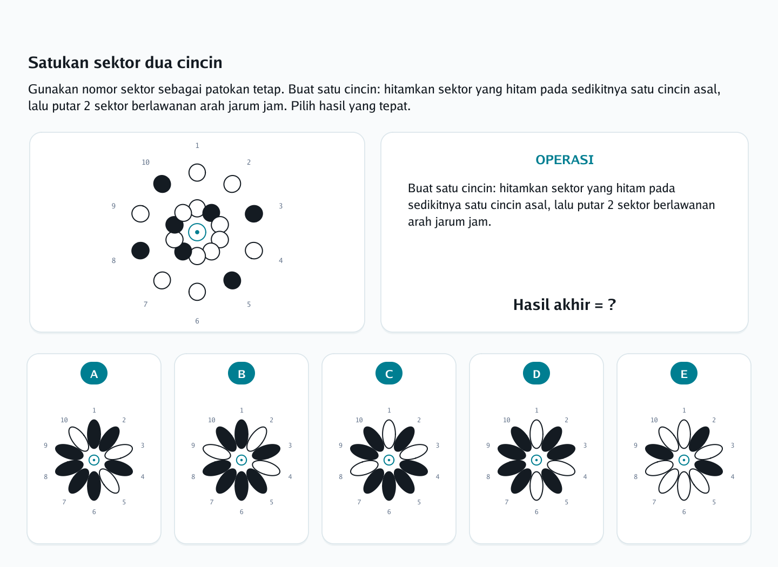Choose answer option C badge
The height and width of the screenshot is (567, 778).
point(389,374)
